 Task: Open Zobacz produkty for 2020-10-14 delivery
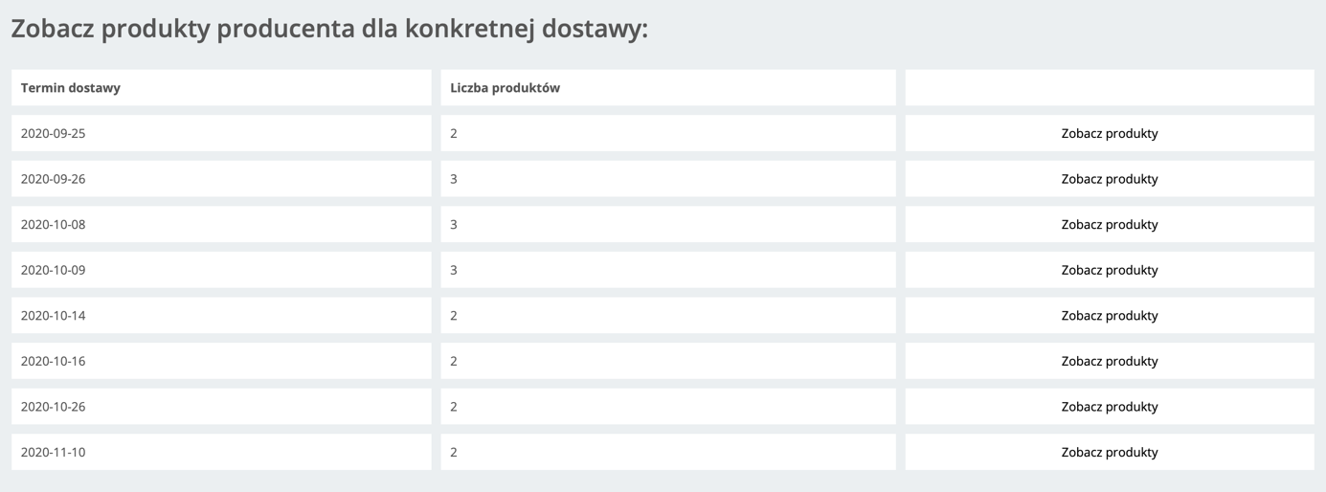tap(1110, 315)
